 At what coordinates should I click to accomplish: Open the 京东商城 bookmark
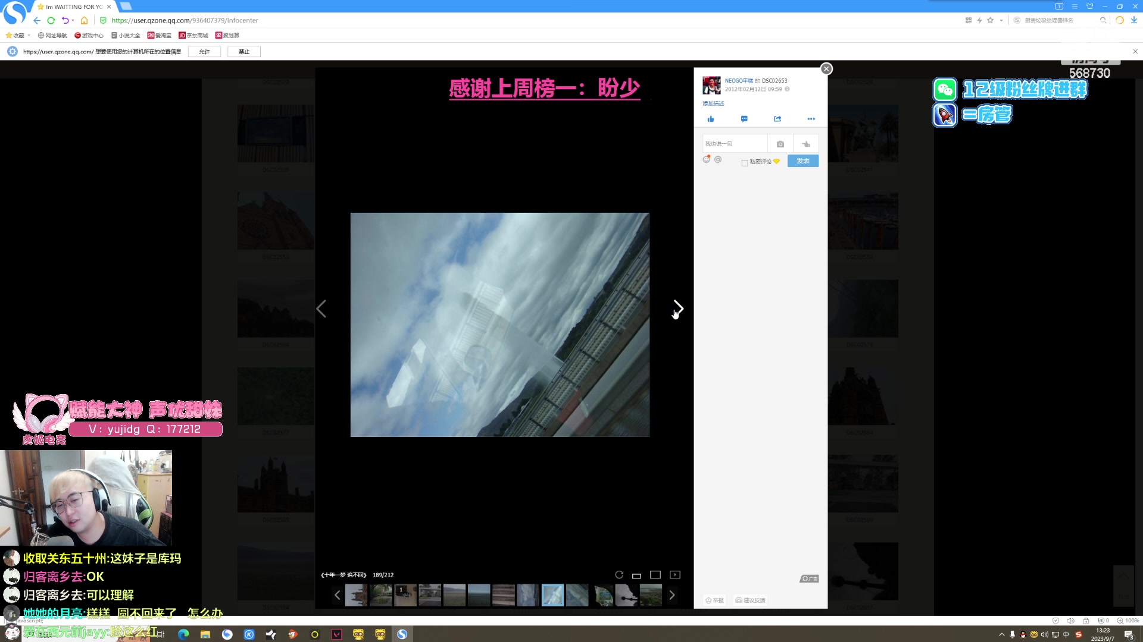[x=193, y=36]
